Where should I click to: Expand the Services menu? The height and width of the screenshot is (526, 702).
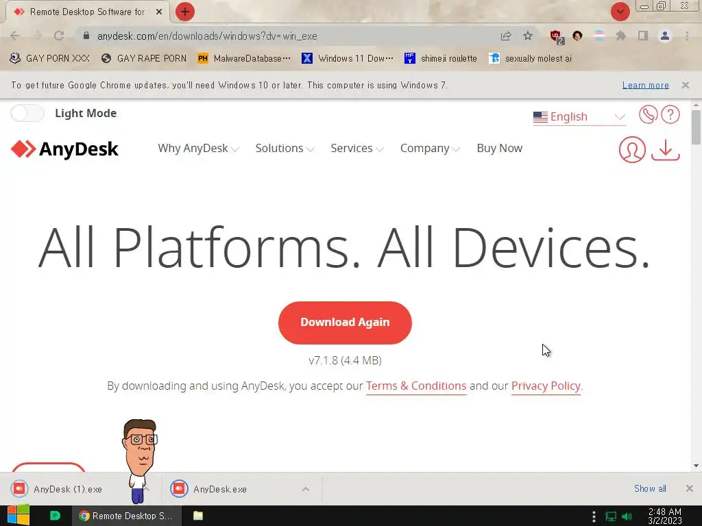pyautogui.click(x=356, y=149)
